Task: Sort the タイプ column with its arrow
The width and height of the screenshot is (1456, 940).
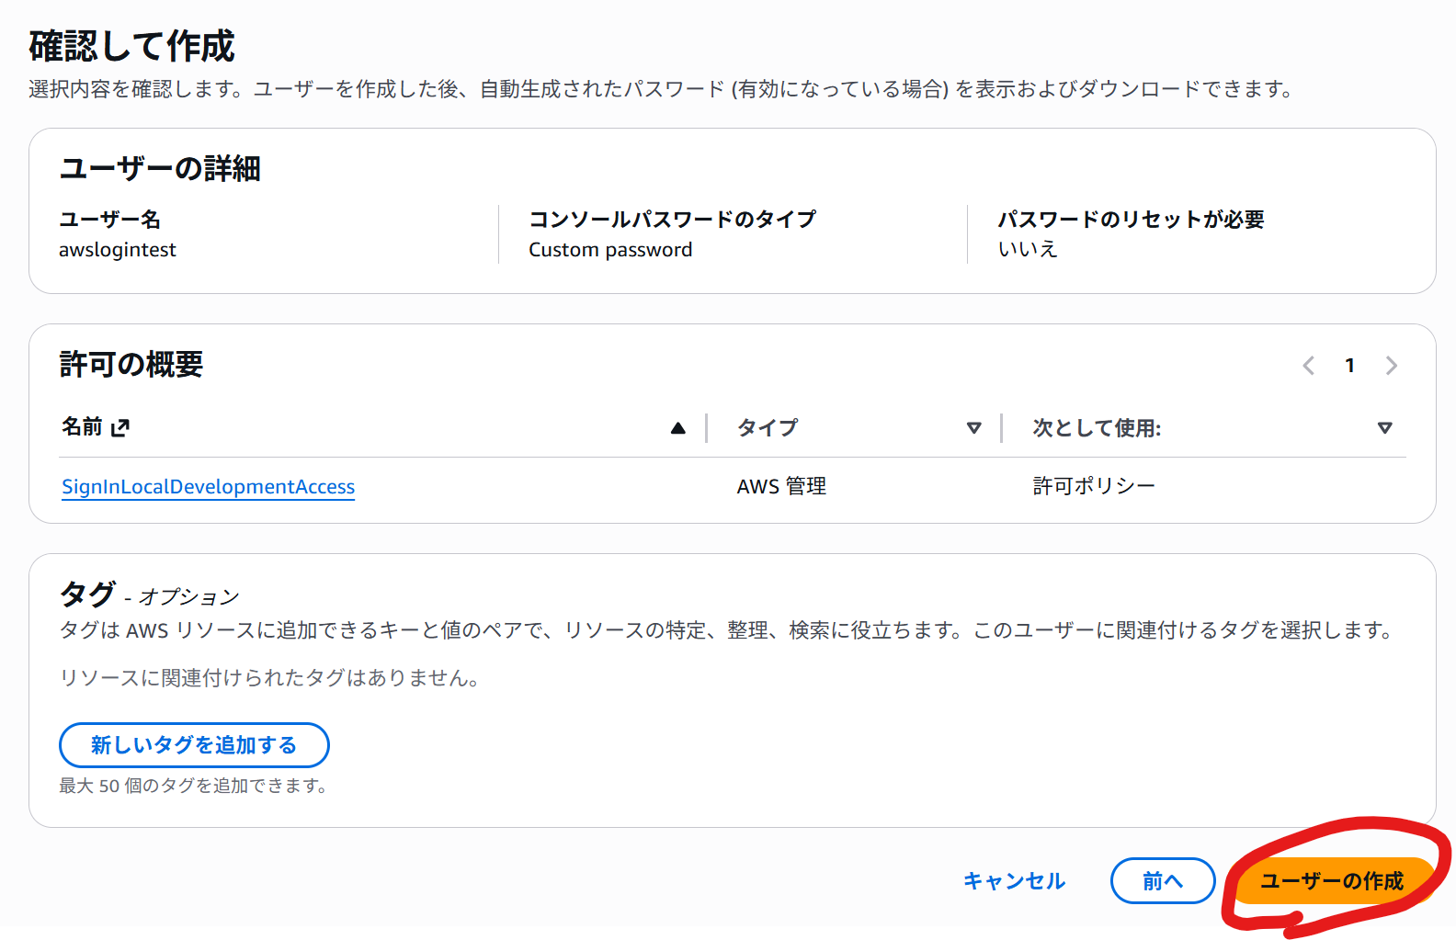Action: [x=974, y=427]
